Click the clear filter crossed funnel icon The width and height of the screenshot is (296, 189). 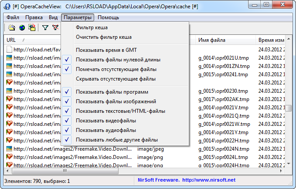[55, 27]
